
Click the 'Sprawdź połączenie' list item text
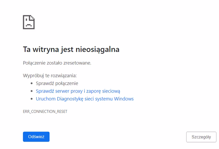click(57, 83)
